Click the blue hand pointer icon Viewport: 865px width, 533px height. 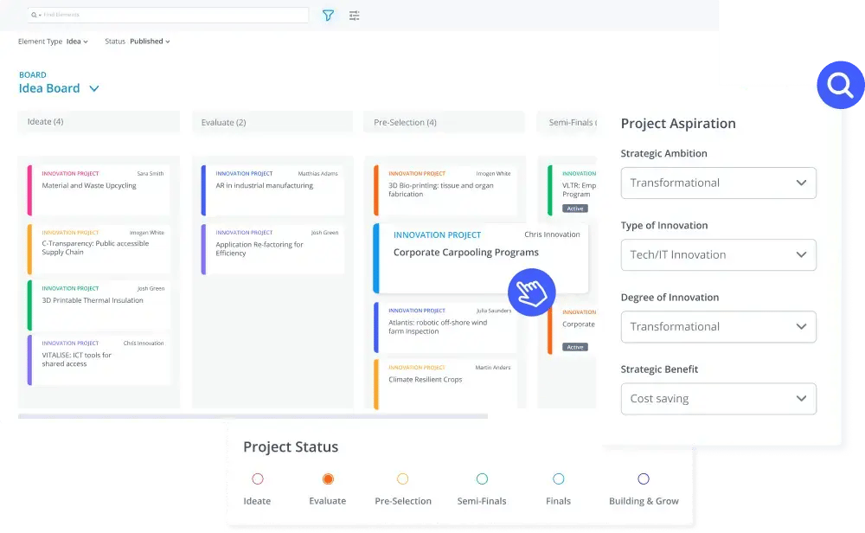pyautogui.click(x=531, y=291)
